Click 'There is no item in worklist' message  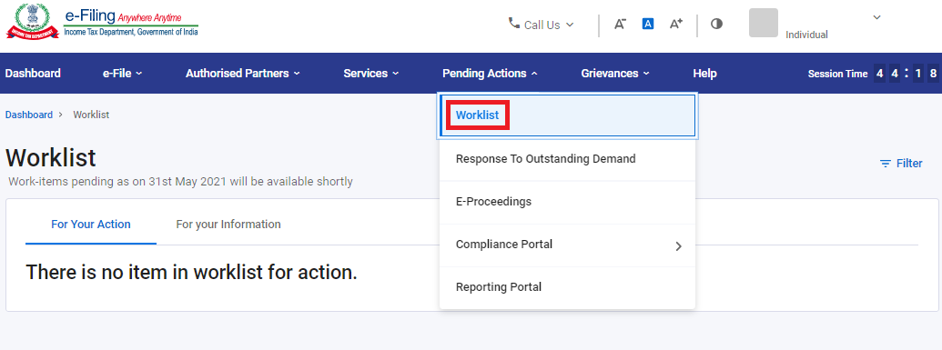tap(192, 273)
